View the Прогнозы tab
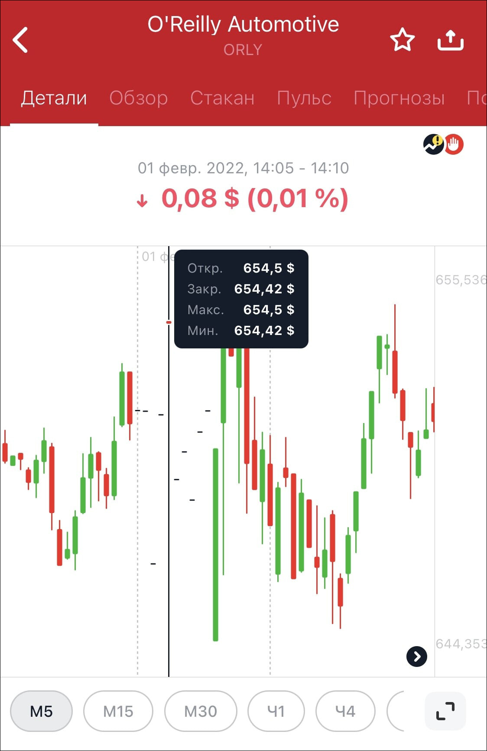Viewport: 487px width, 751px height. click(x=399, y=98)
